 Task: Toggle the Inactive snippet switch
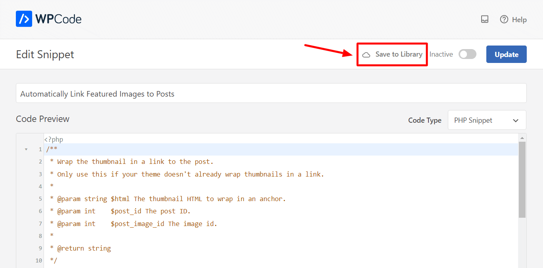point(467,54)
